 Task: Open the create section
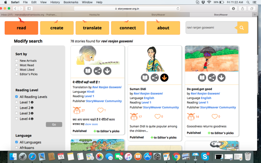pos(57,28)
